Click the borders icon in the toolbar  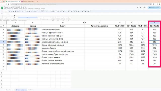58,11
